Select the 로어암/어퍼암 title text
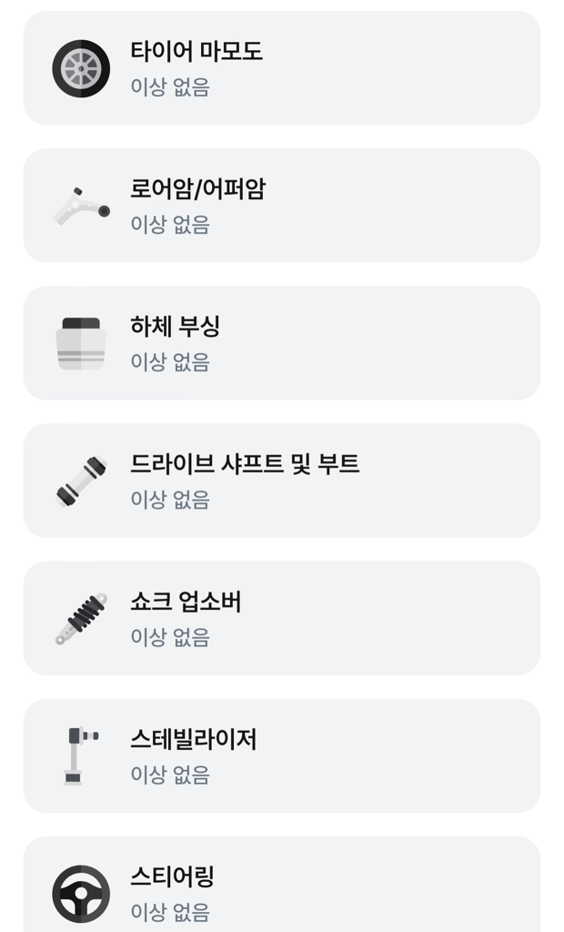 tap(197, 188)
